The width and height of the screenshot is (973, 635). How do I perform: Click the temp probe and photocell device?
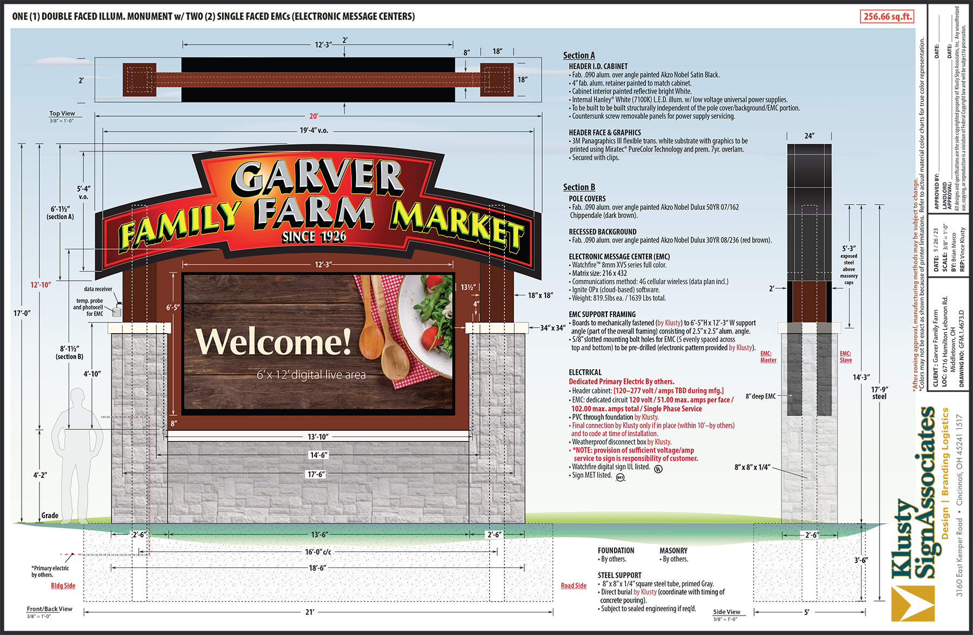coord(116,310)
